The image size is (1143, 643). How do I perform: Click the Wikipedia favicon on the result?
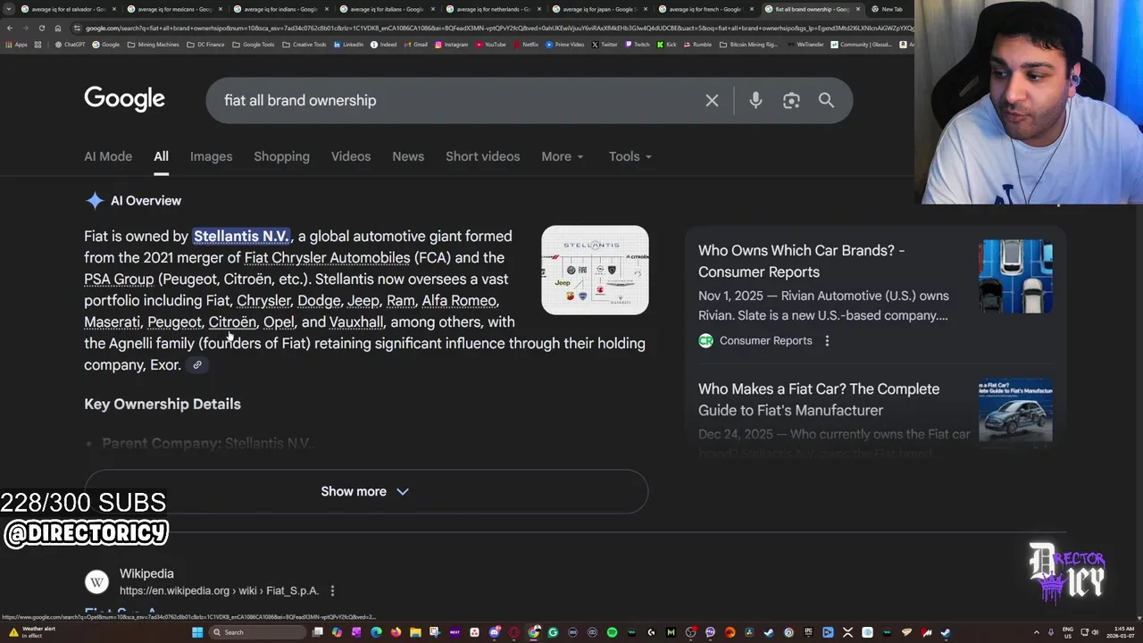[x=96, y=582]
